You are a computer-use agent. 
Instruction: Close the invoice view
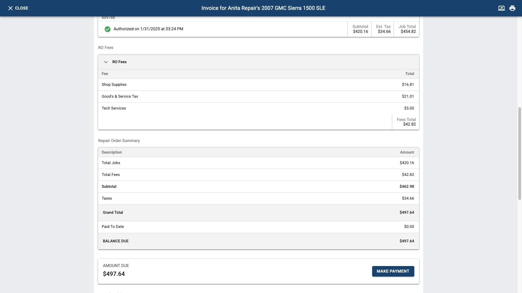point(18,8)
